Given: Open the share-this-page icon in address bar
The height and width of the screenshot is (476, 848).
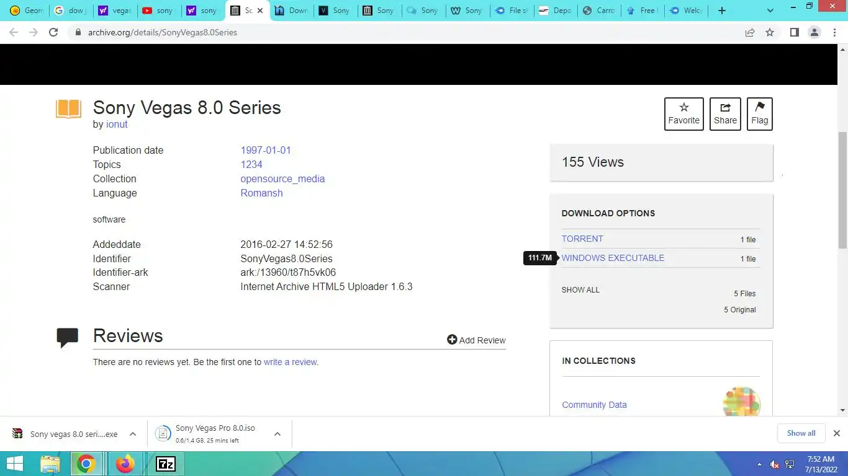Looking at the screenshot, I should 750,32.
